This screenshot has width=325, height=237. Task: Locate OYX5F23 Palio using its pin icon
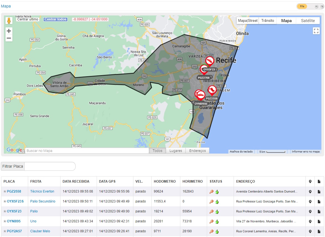[310, 212]
